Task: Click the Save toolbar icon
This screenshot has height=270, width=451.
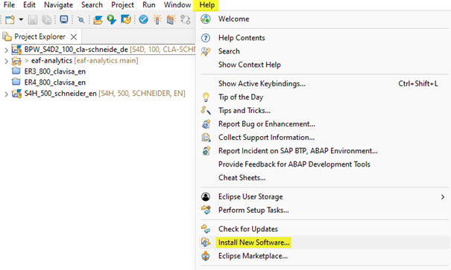Action: [33, 20]
